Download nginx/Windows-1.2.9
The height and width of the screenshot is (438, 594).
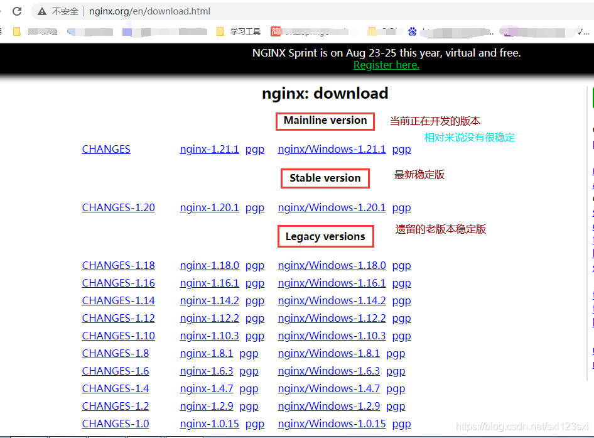click(x=329, y=406)
